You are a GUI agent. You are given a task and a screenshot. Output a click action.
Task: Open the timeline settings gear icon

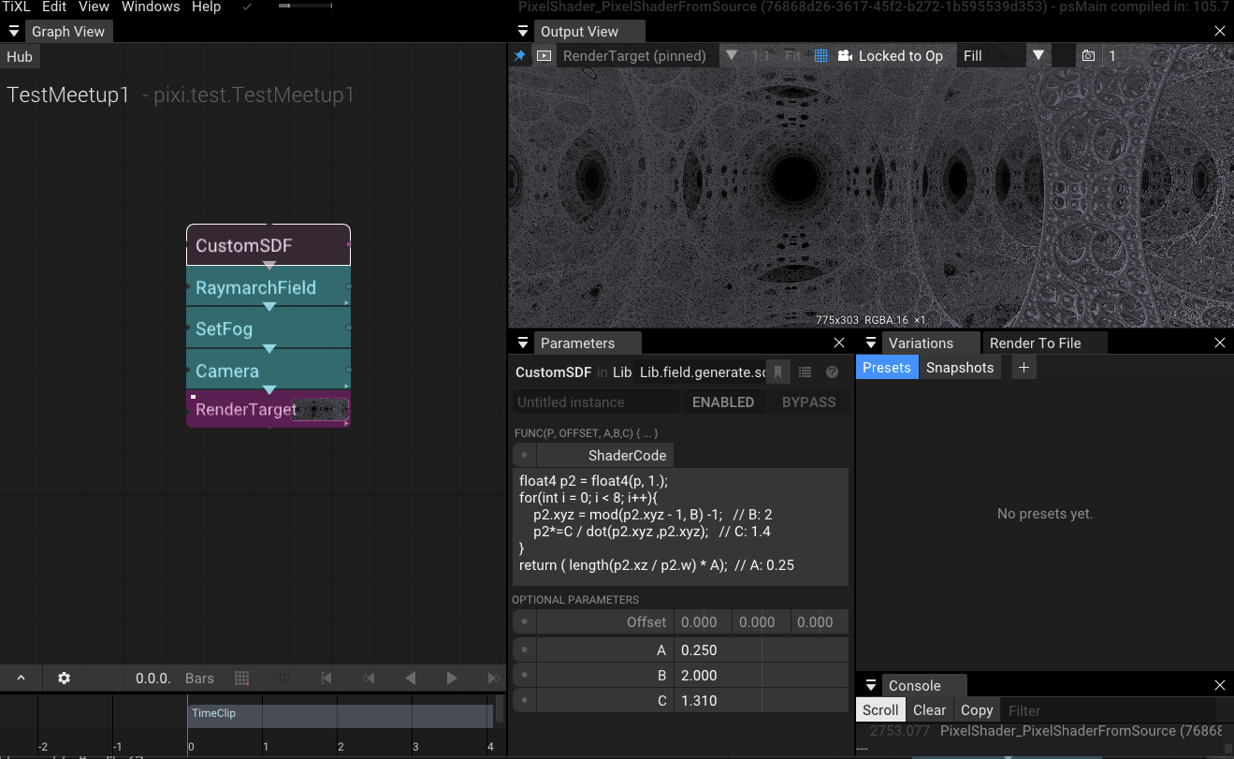click(63, 678)
